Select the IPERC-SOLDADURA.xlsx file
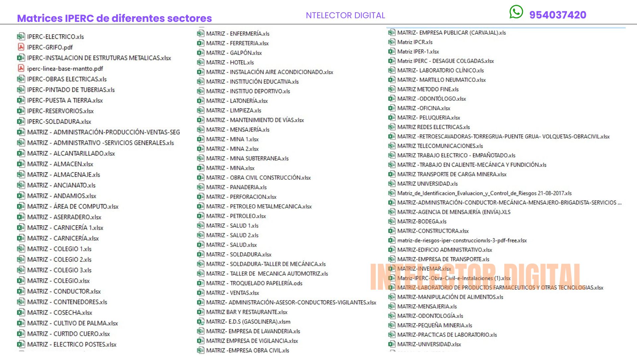Viewport: 637px width, 358px height. pos(59,122)
